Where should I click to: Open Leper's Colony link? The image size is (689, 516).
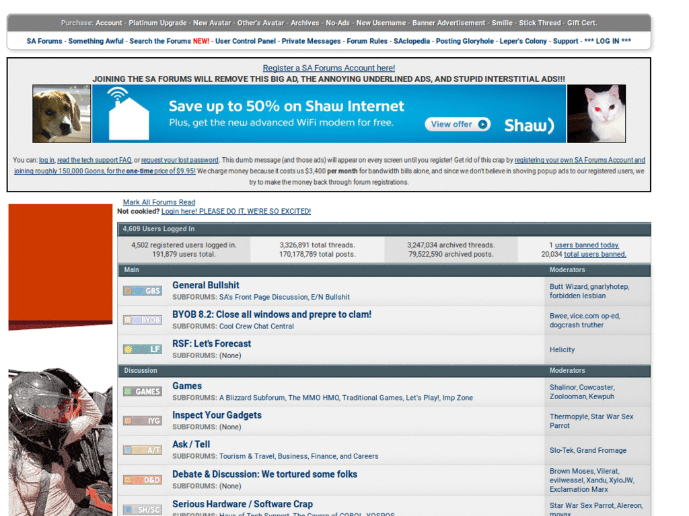pyautogui.click(x=523, y=41)
